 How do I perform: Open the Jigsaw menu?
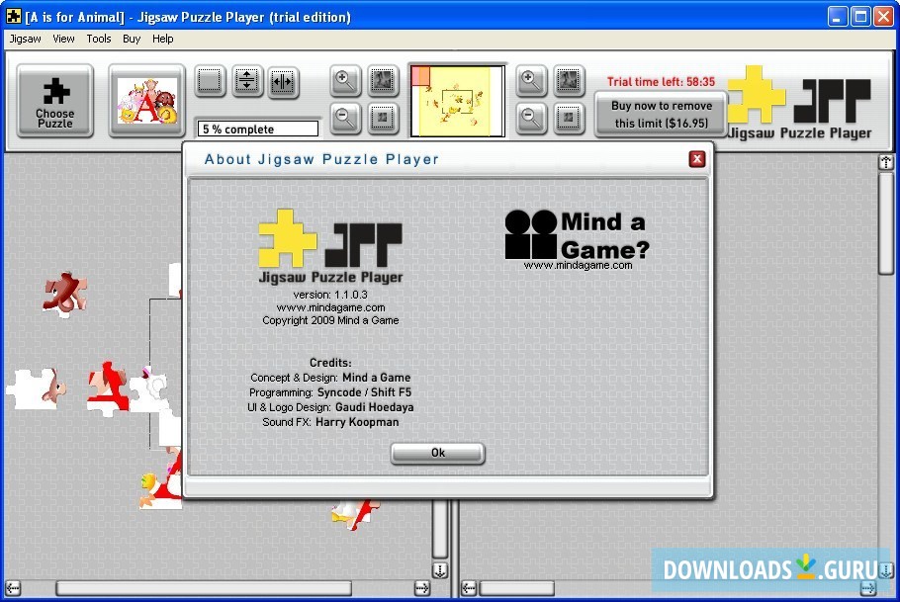click(x=25, y=39)
